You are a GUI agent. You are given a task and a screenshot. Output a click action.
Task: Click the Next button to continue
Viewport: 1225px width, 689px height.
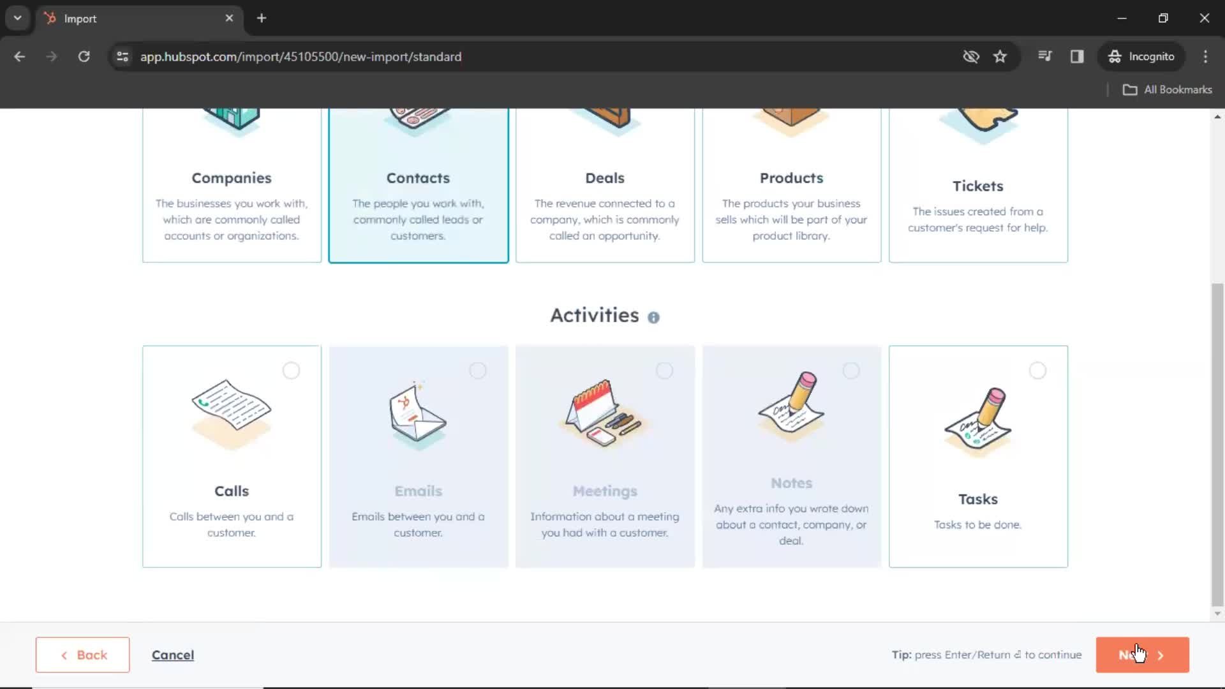[x=1141, y=655]
